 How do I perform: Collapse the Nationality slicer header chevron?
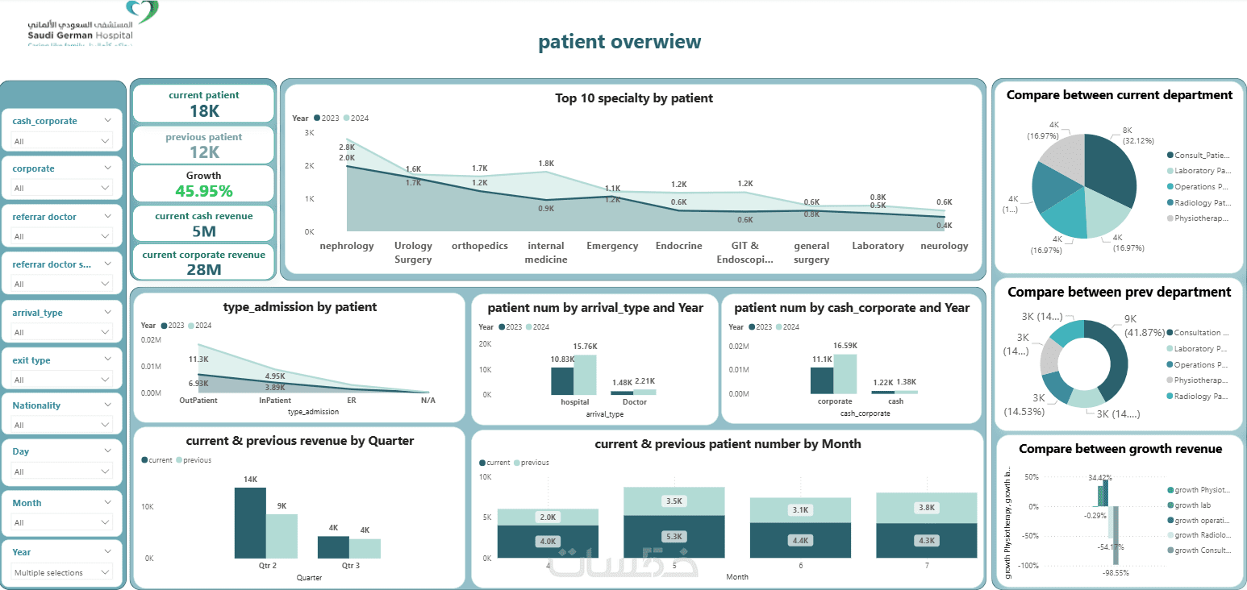click(109, 405)
